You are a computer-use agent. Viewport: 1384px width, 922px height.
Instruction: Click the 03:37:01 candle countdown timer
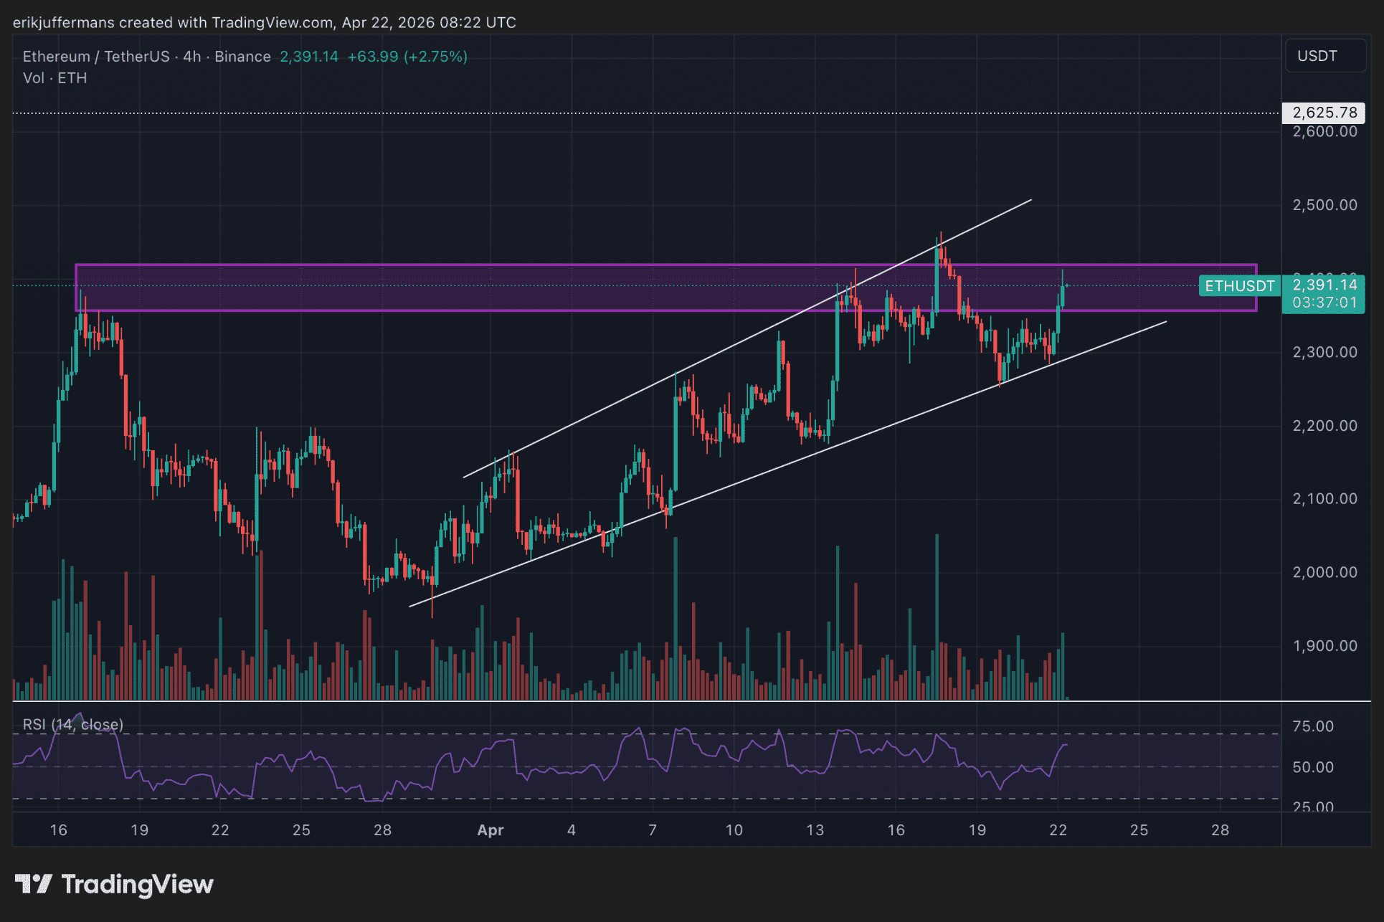pyautogui.click(x=1324, y=303)
